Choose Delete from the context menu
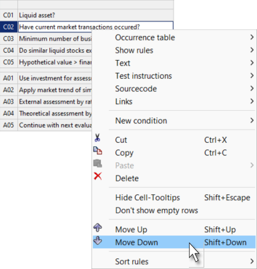 [x=174, y=178]
